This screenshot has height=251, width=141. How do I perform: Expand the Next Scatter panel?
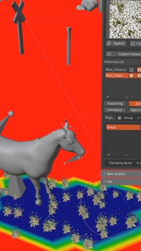click(x=121, y=174)
